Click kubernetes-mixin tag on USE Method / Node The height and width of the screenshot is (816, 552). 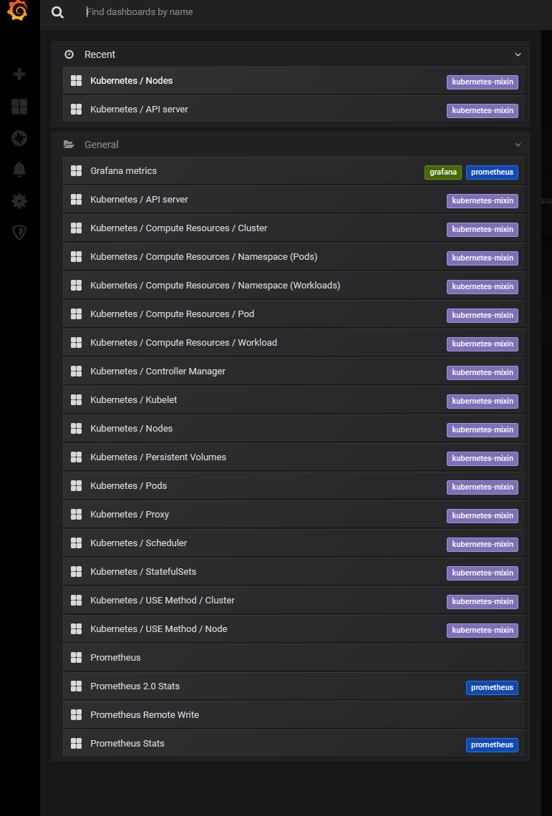[x=483, y=630]
